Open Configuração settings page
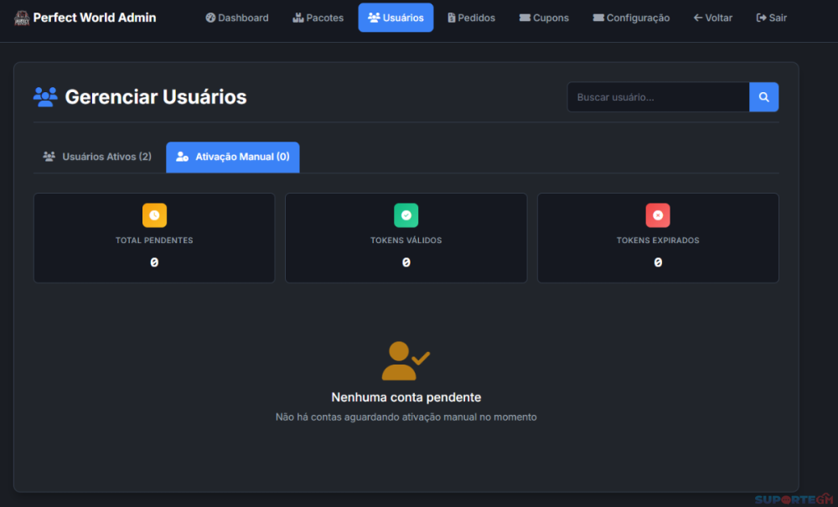 tap(631, 18)
